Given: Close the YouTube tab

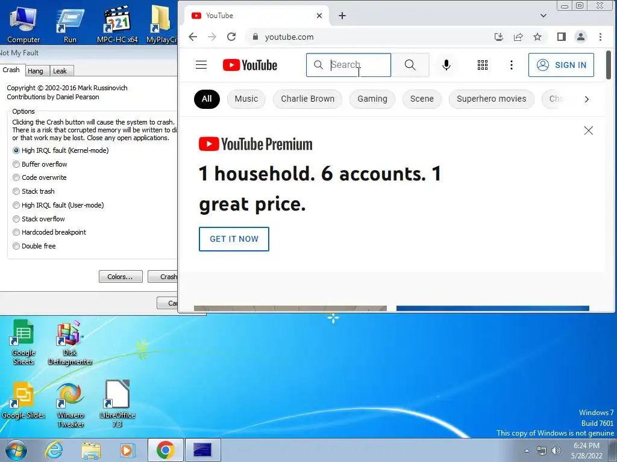Looking at the screenshot, I should point(319,16).
